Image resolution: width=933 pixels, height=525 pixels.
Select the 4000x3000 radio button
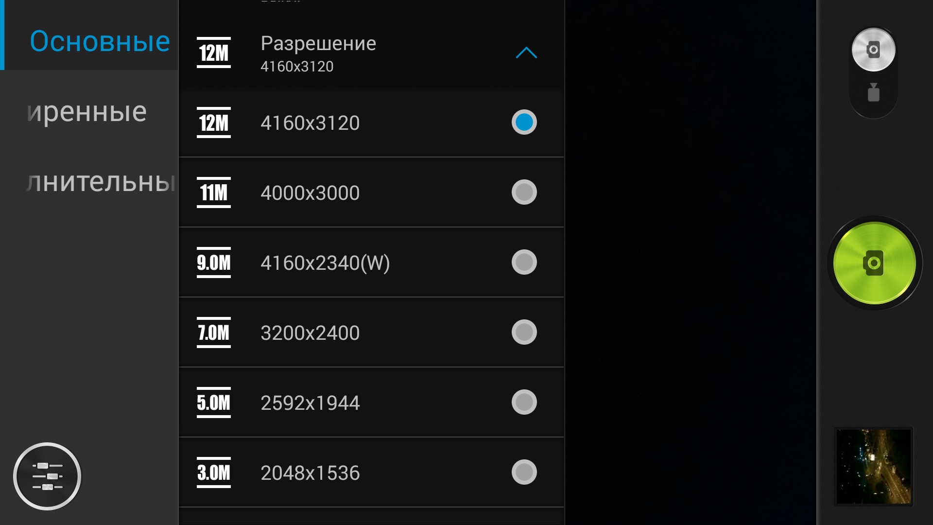[x=524, y=192]
